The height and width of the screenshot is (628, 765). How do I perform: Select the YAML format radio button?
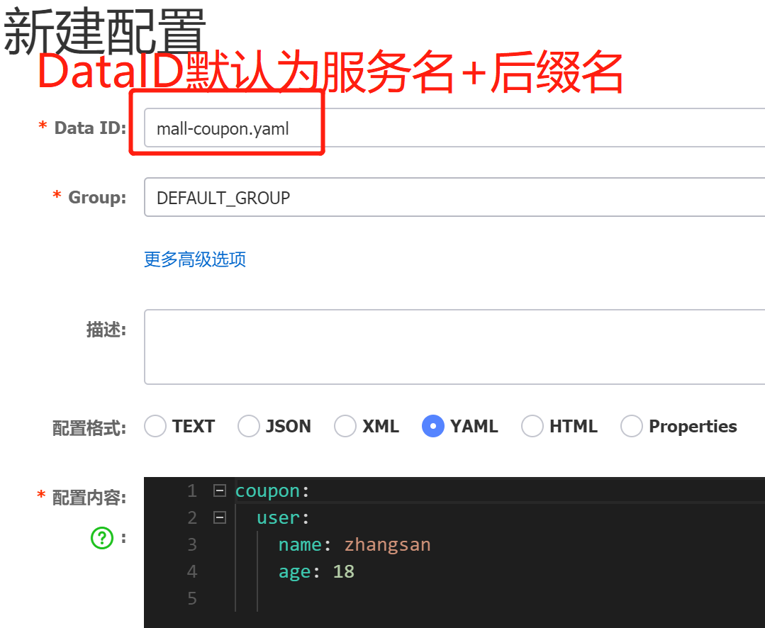click(x=432, y=426)
